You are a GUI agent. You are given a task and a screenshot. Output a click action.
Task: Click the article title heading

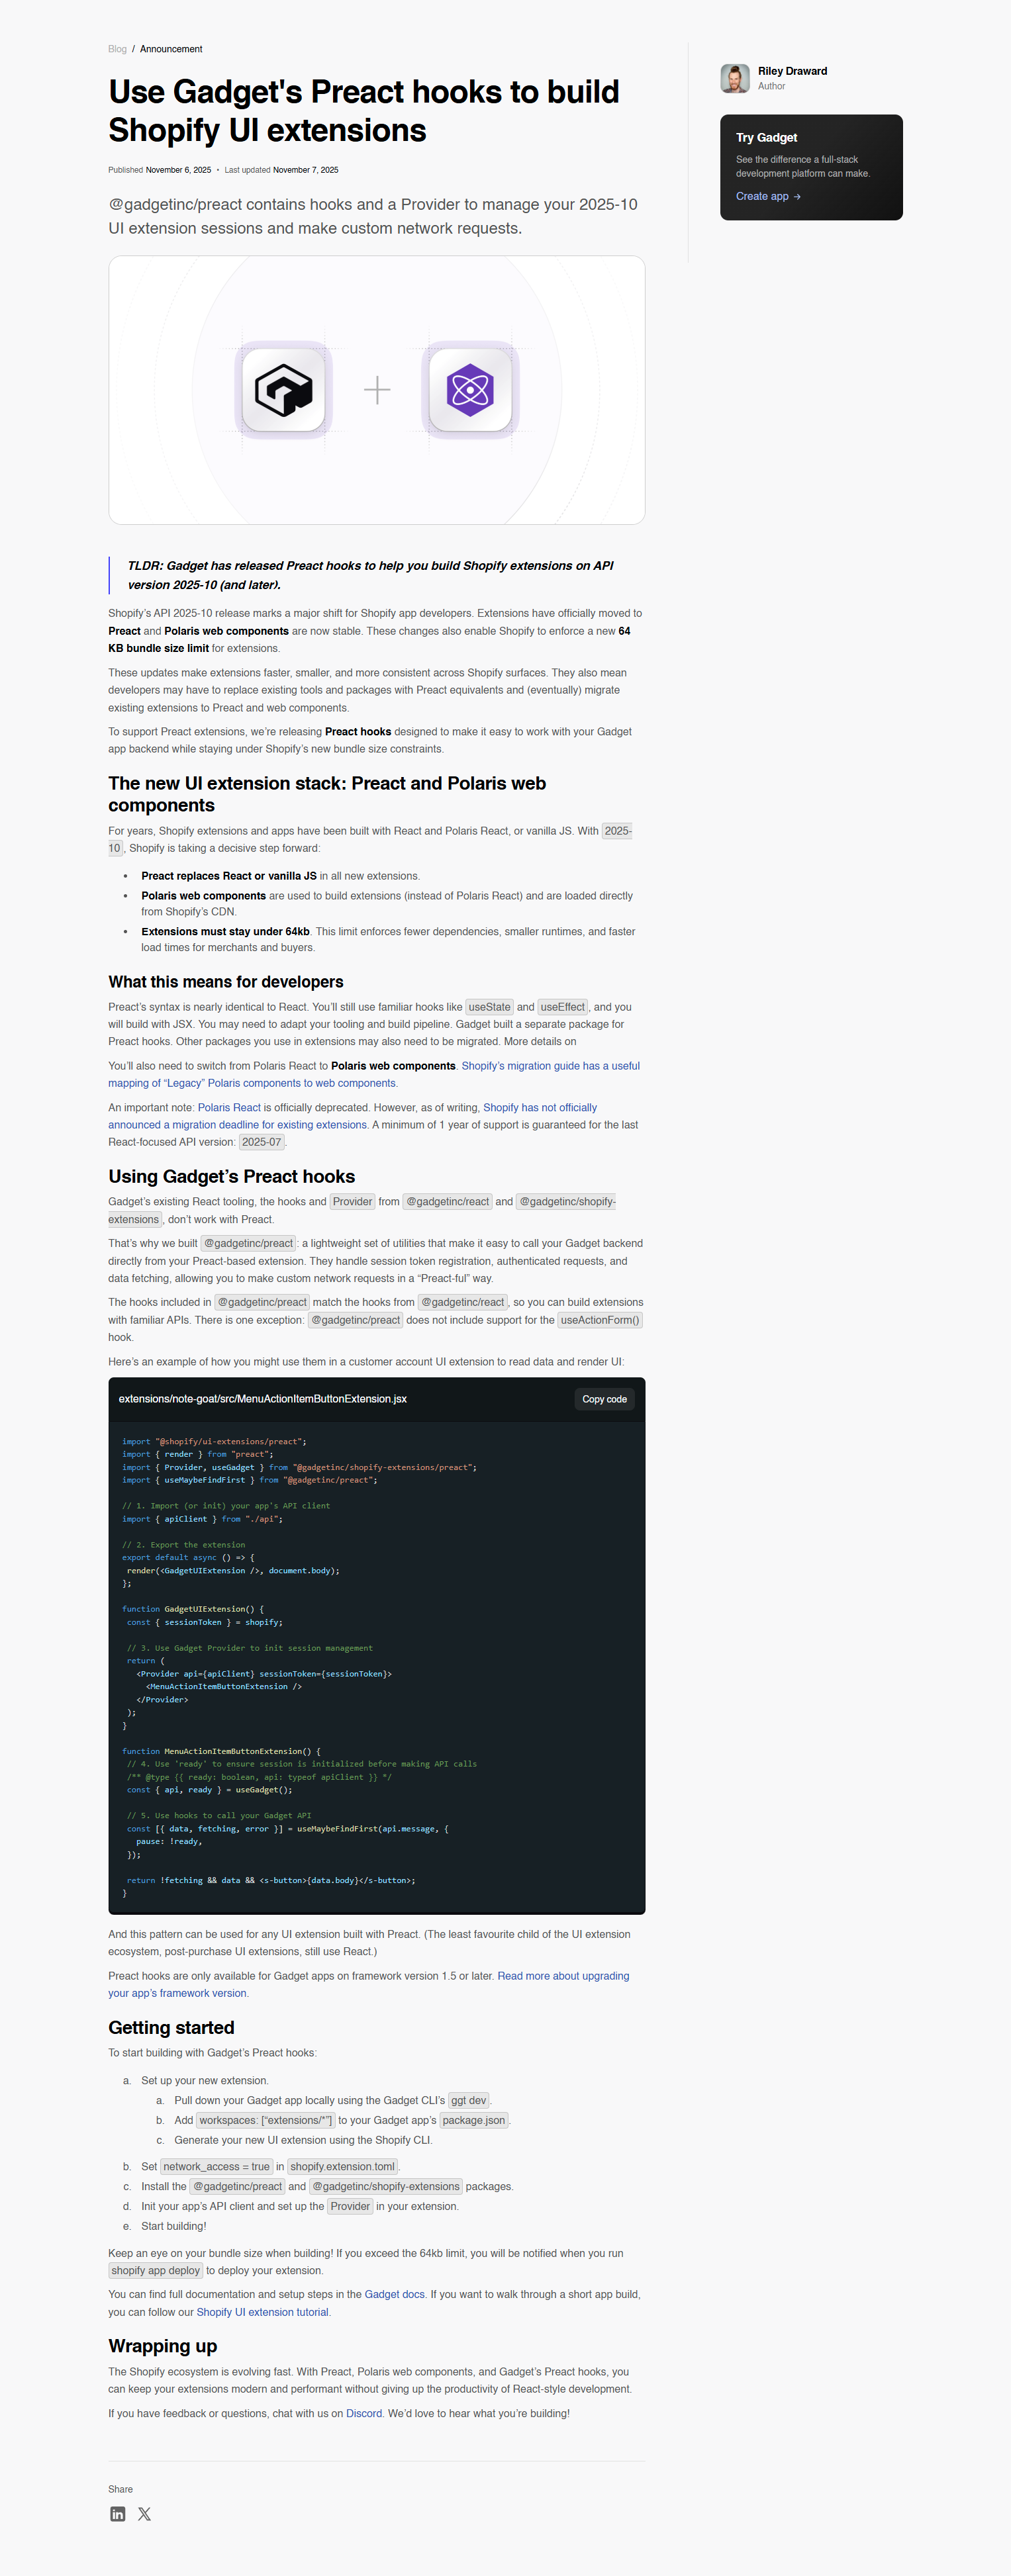364,111
